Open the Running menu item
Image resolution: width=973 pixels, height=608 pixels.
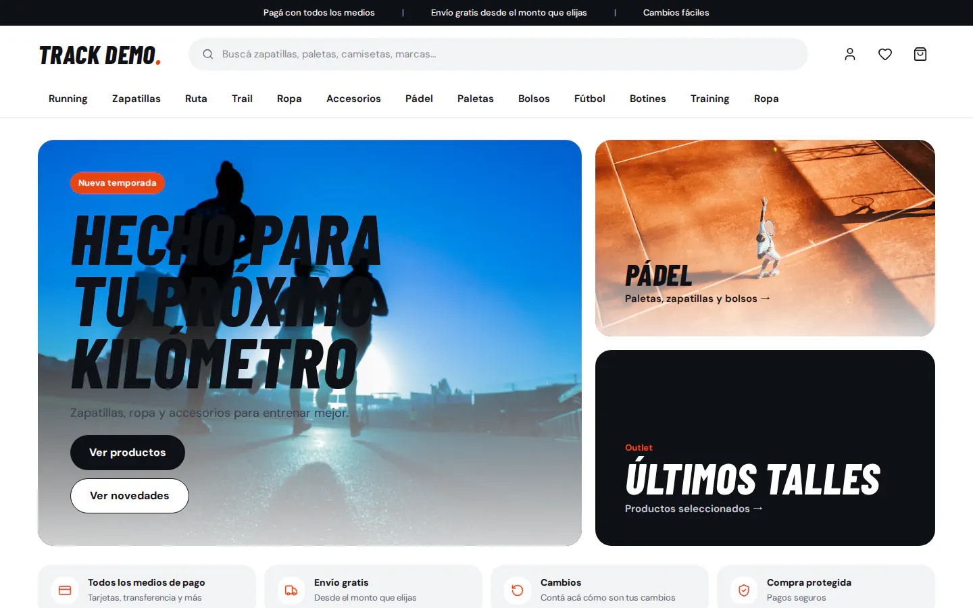[68, 99]
